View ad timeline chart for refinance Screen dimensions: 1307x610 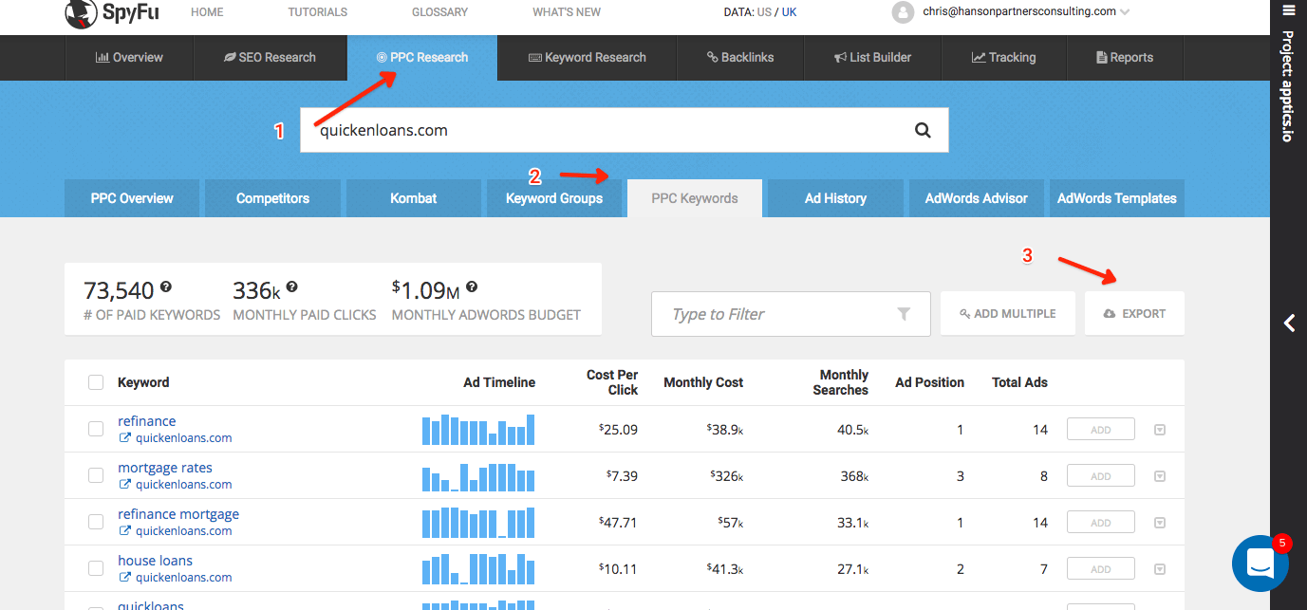coord(478,430)
